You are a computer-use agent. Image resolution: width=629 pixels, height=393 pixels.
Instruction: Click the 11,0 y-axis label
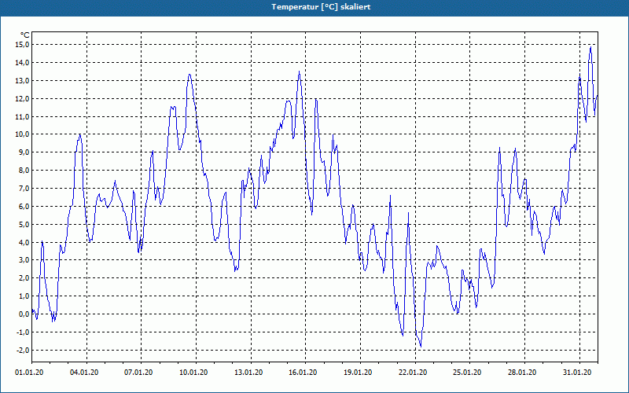pyautogui.click(x=23, y=116)
